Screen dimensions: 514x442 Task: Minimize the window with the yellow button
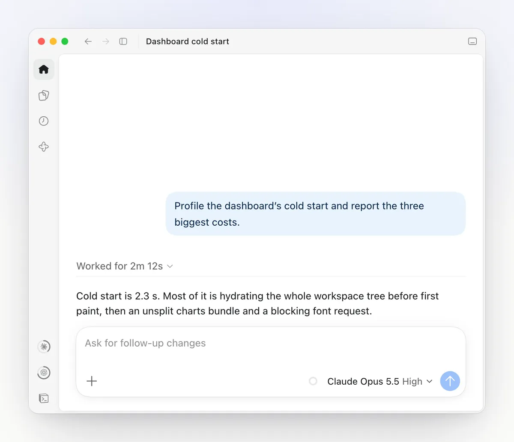53,41
